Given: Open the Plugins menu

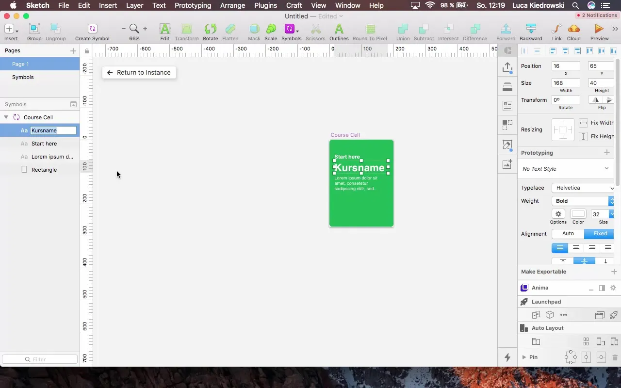Looking at the screenshot, I should [x=265, y=5].
